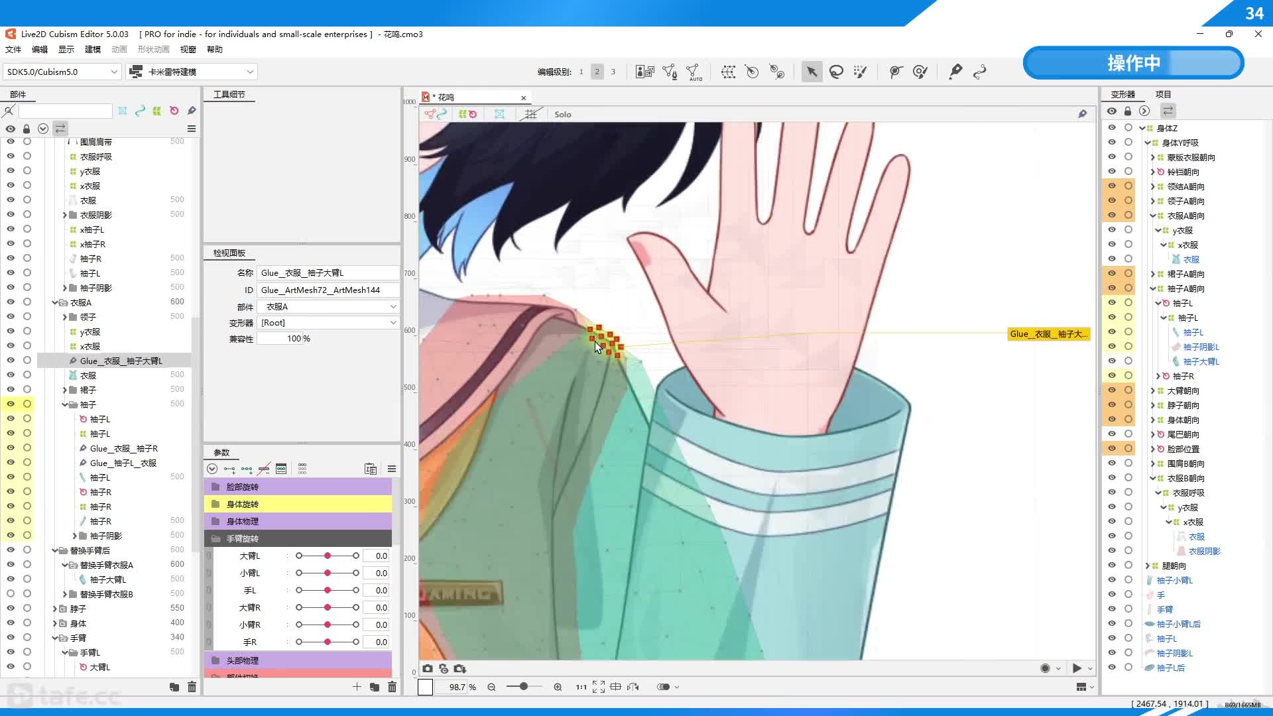Delete selected parameter with trash icon

pos(392,687)
